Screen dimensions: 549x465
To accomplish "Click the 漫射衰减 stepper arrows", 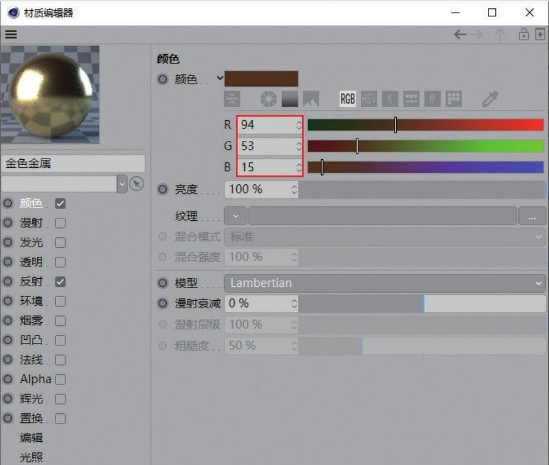I will (294, 303).
